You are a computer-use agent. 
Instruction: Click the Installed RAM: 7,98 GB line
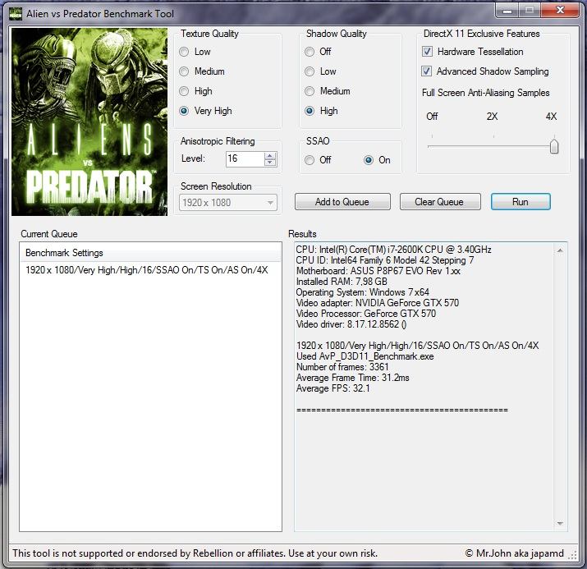click(342, 281)
